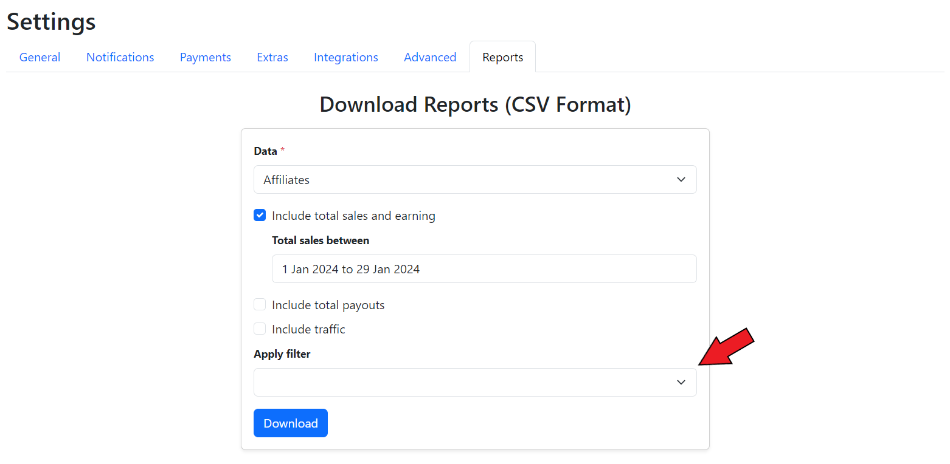Image resolution: width=950 pixels, height=464 pixels.
Task: Click the 'Include total payouts' label text
Action: pyautogui.click(x=328, y=305)
